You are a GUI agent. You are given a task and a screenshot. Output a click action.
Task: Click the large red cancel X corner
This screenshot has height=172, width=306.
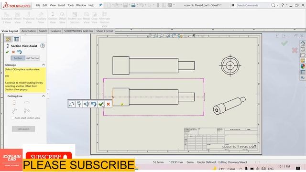295,50
